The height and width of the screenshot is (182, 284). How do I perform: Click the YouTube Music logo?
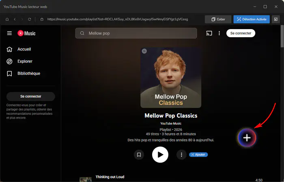click(x=26, y=33)
